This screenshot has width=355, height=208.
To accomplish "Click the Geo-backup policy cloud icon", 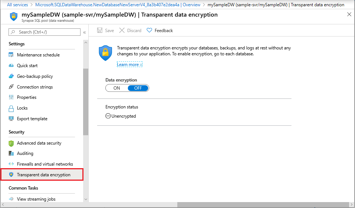I will tap(11, 76).
